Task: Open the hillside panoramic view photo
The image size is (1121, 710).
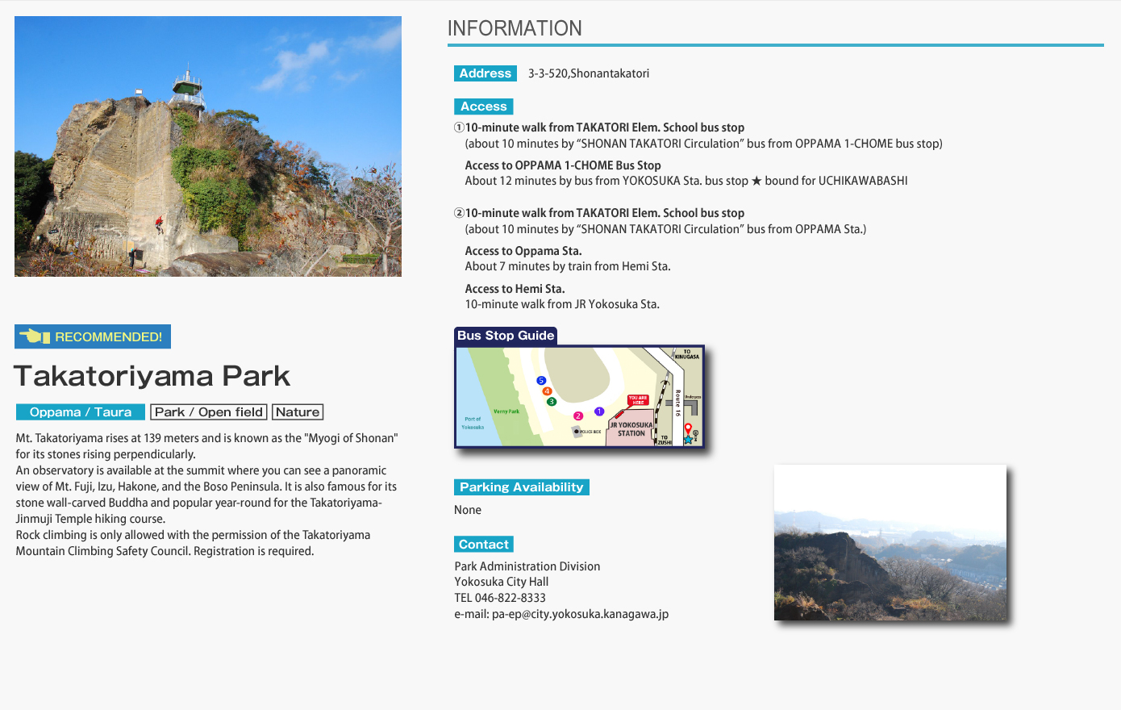Action: pyautogui.click(x=890, y=542)
